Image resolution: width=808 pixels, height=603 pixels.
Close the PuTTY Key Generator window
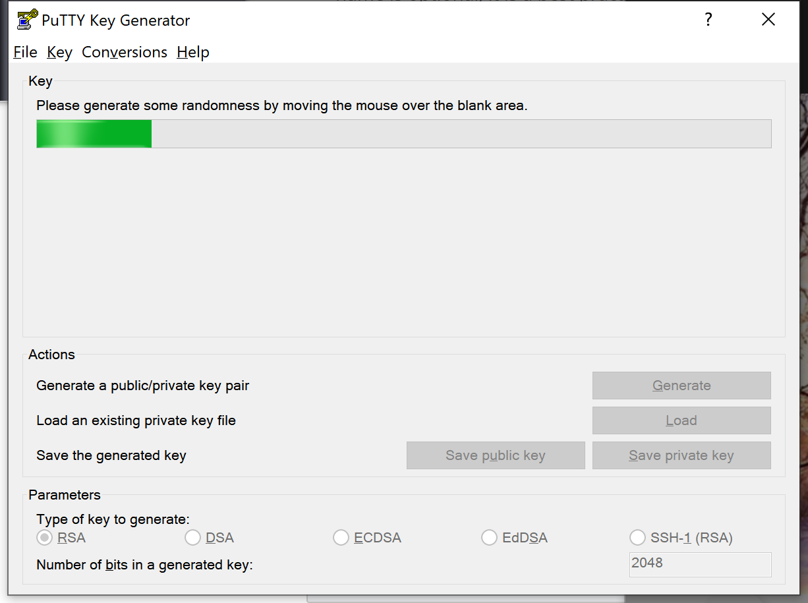(768, 20)
